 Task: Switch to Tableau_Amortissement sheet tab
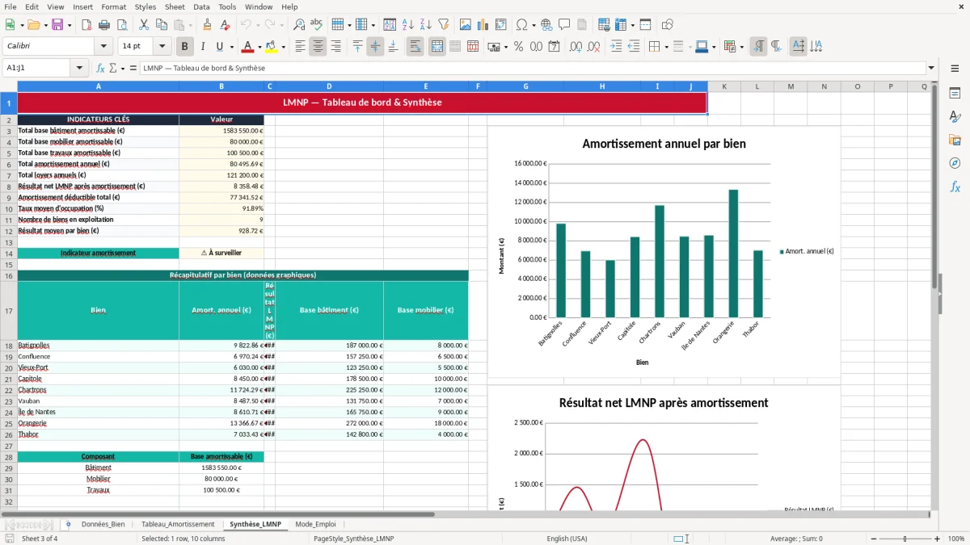(x=178, y=524)
